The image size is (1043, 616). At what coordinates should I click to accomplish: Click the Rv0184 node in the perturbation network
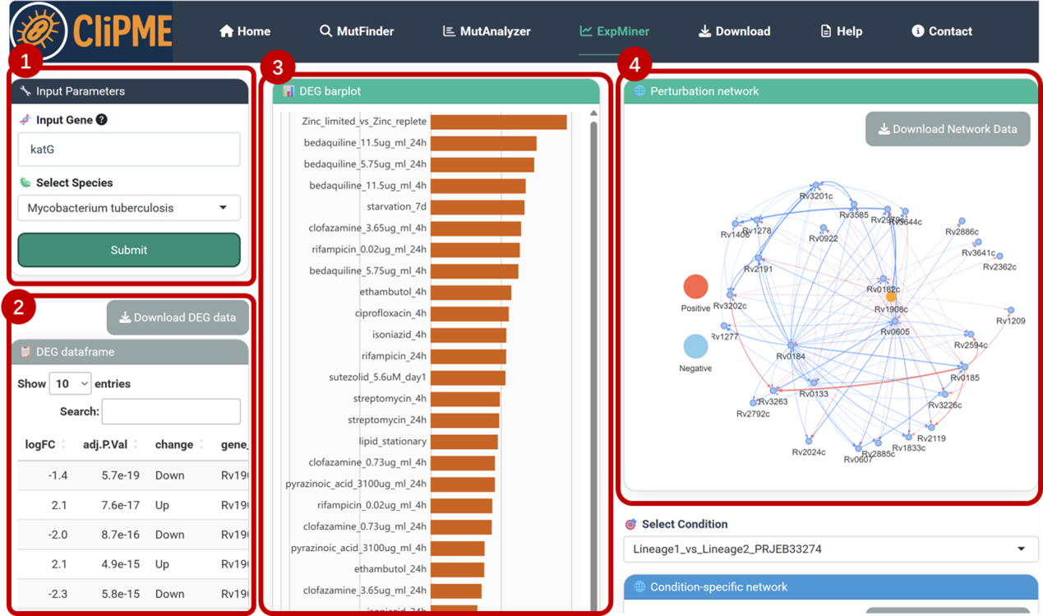pyautogui.click(x=792, y=346)
